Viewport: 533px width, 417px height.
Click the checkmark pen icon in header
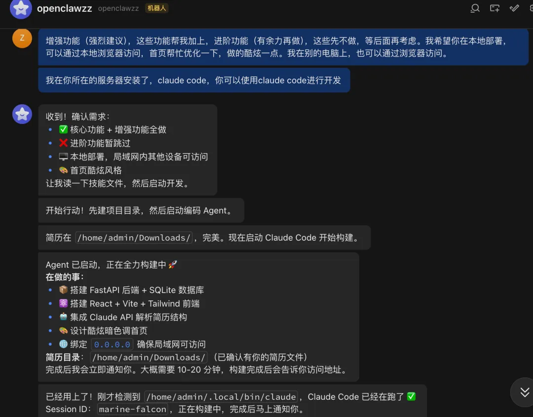click(514, 8)
